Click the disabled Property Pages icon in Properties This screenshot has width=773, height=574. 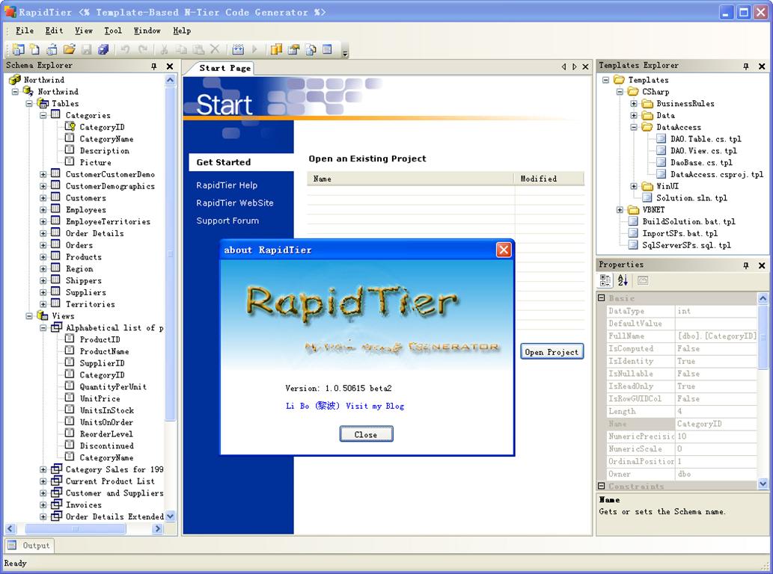tap(642, 280)
